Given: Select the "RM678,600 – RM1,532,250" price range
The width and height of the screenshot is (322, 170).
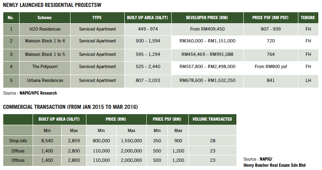Looking at the screenshot, I should click(x=207, y=80).
